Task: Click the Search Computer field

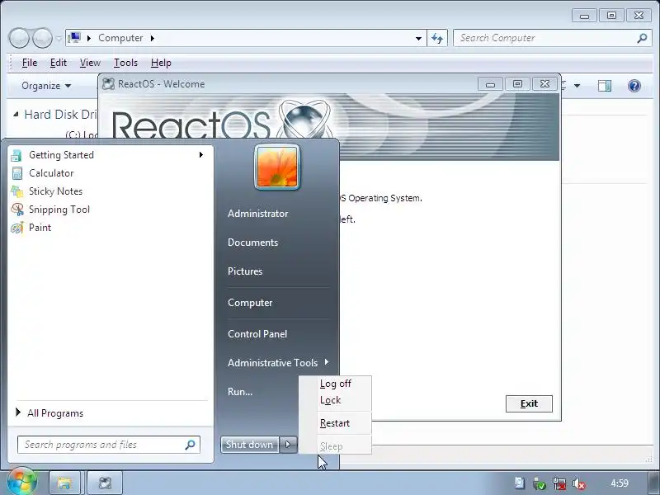Action: click(551, 38)
